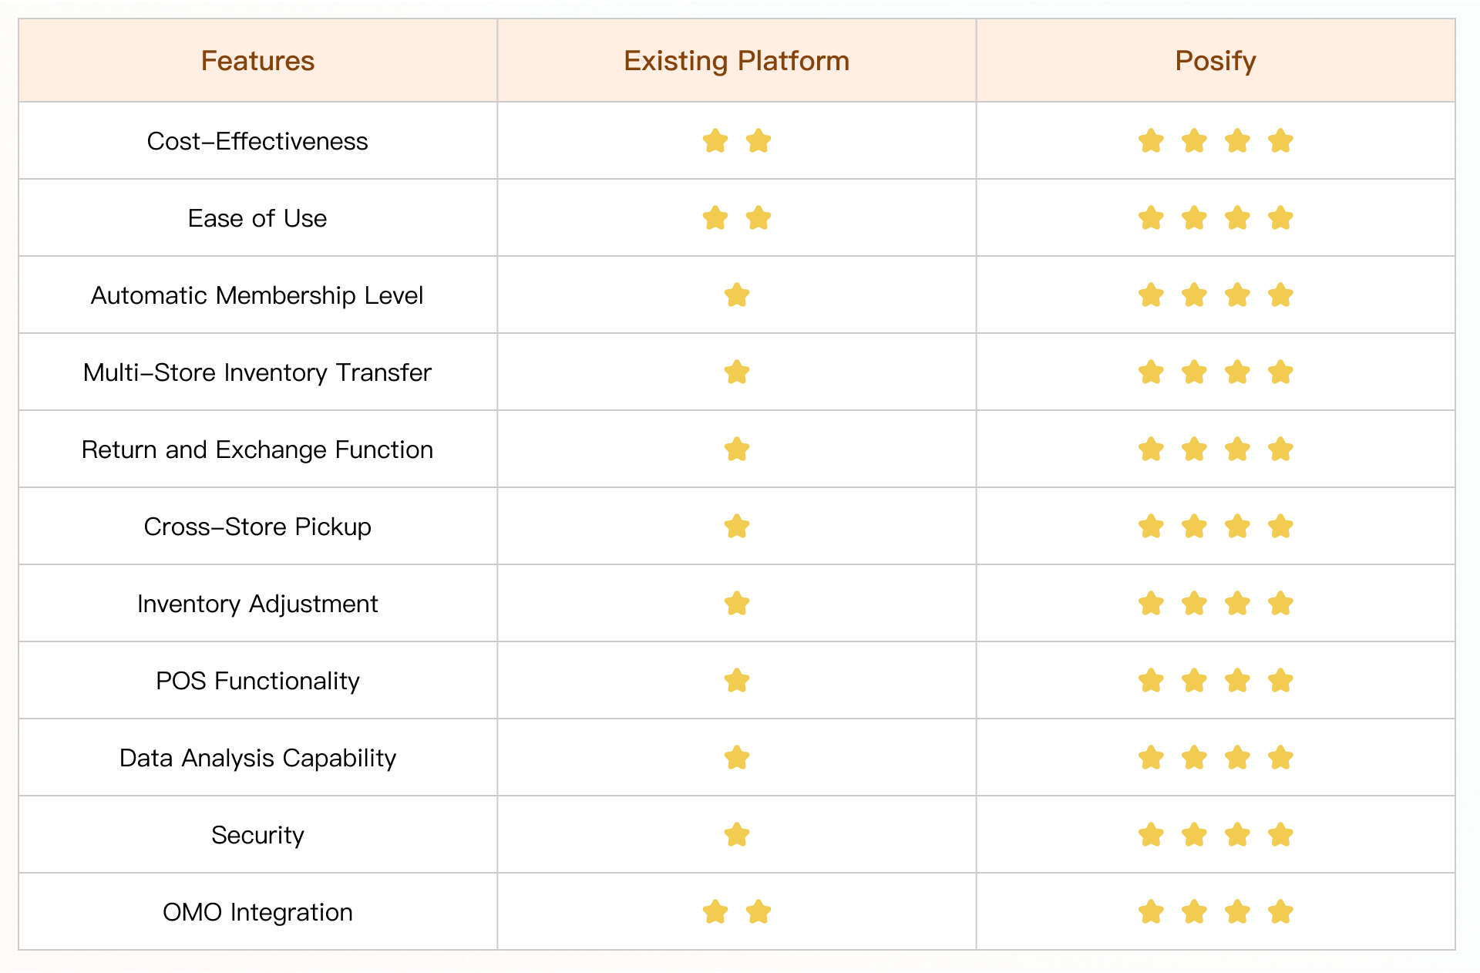Screen dimensions: 1480x973
Task: Click the Automatic Membership Level text
Action: (257, 295)
